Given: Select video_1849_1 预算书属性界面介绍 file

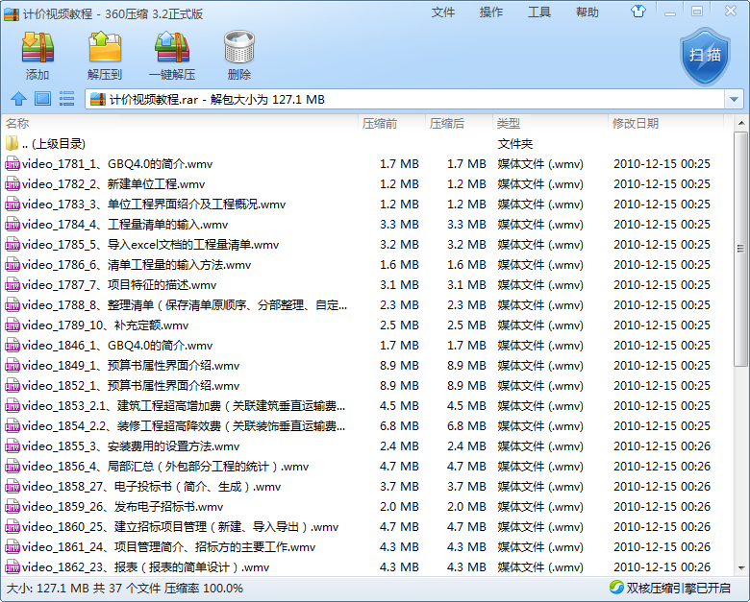Looking at the screenshot, I should pos(366,366).
